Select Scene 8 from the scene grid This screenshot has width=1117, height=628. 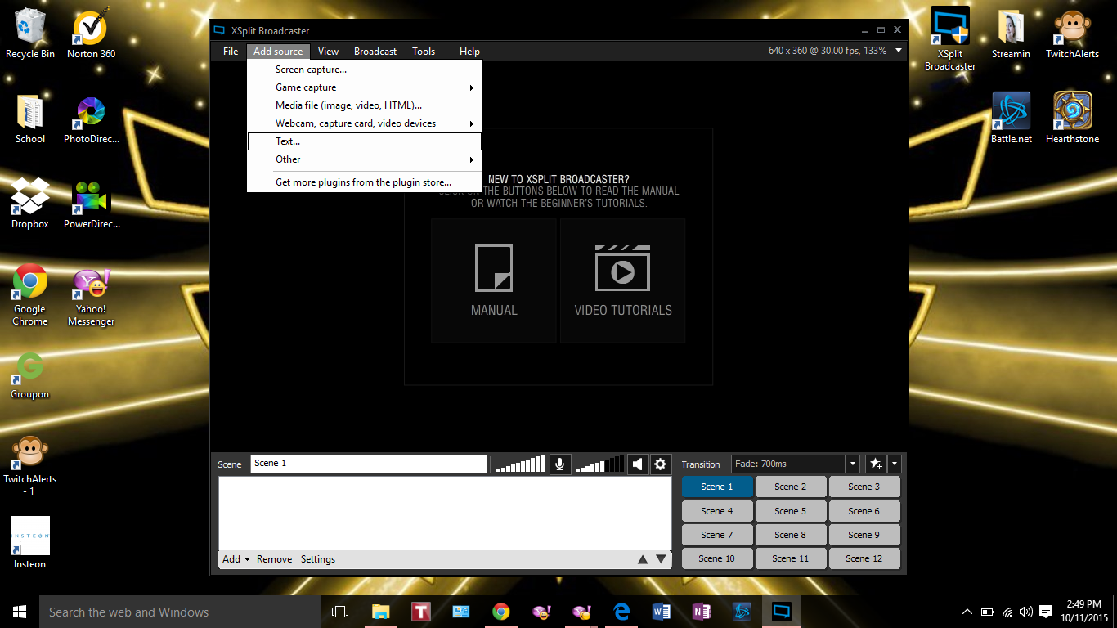791,534
